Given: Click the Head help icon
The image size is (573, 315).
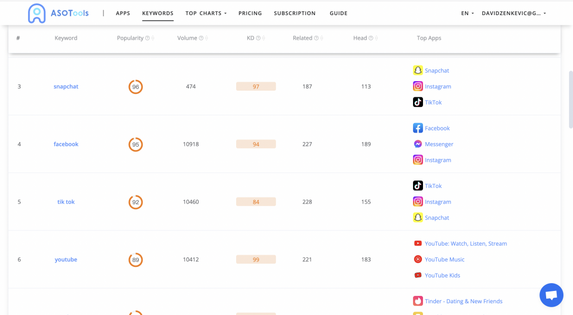Looking at the screenshot, I should [x=370, y=38].
